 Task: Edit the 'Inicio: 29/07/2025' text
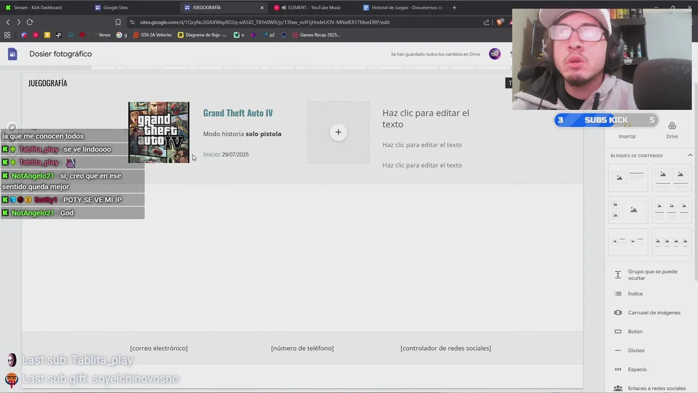[226, 154]
